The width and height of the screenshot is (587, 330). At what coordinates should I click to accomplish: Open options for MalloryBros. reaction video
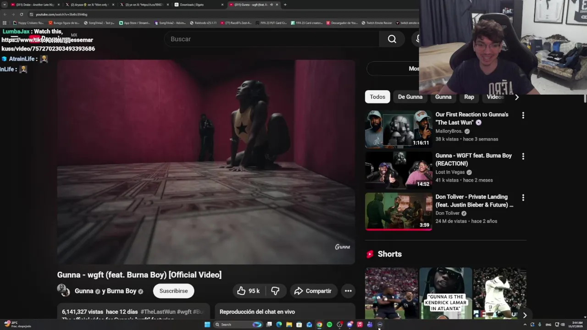coord(523,115)
